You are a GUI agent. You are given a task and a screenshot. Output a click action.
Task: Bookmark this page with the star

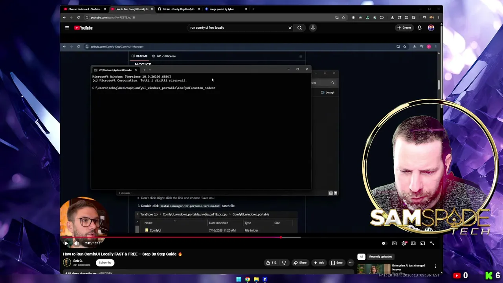[343, 17]
